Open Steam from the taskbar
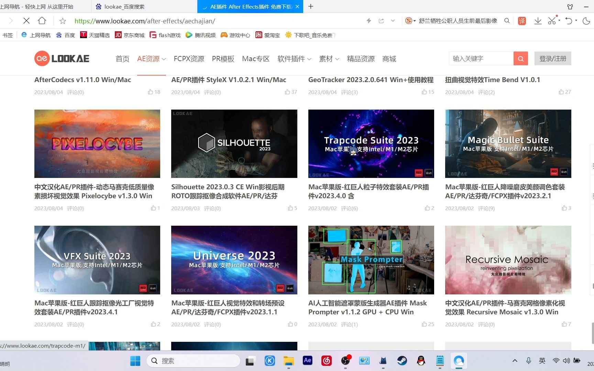The height and width of the screenshot is (371, 594). click(402, 361)
